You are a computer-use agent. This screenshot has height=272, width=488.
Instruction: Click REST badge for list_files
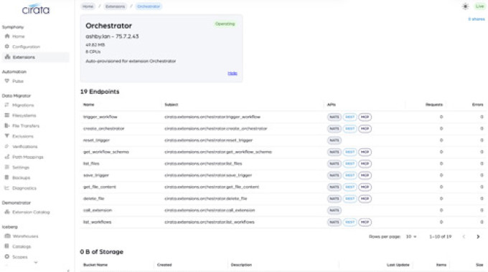[349, 164]
